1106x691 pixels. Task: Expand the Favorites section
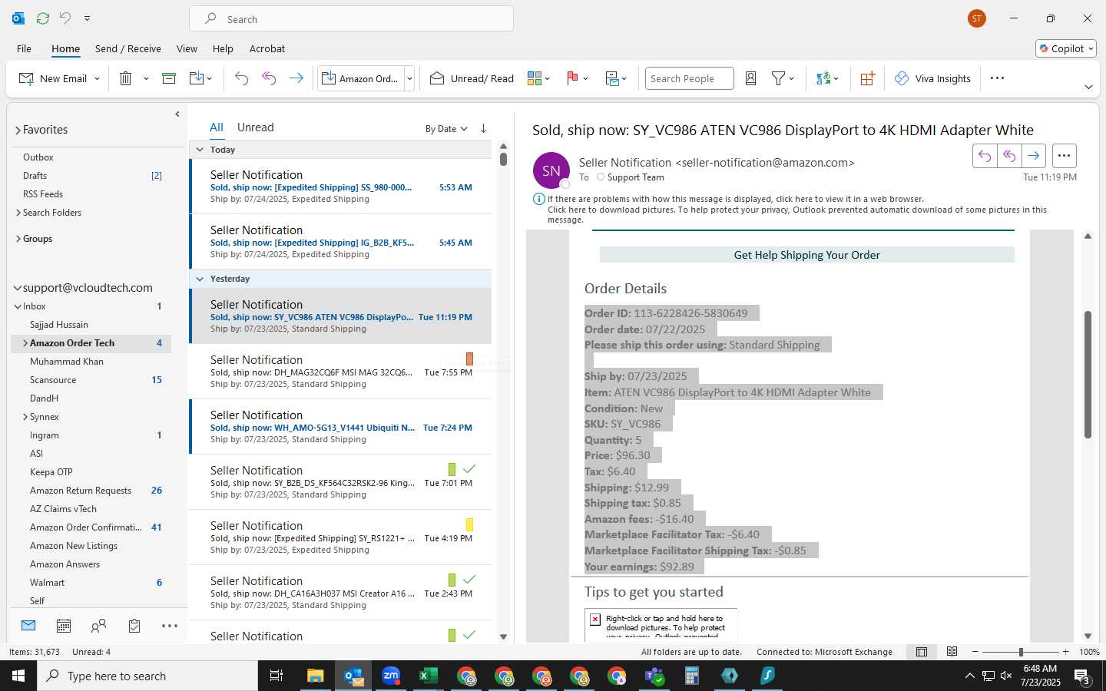coord(18,131)
